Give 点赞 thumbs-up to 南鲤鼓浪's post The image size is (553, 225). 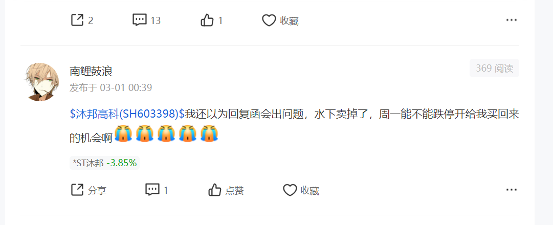(215, 190)
